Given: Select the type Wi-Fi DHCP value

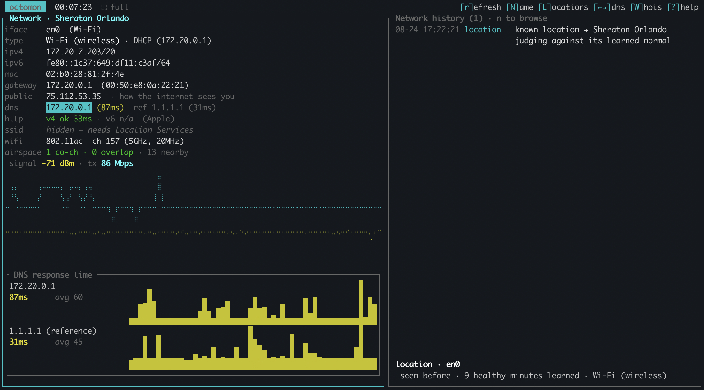Looking at the screenshot, I should [x=129, y=40].
